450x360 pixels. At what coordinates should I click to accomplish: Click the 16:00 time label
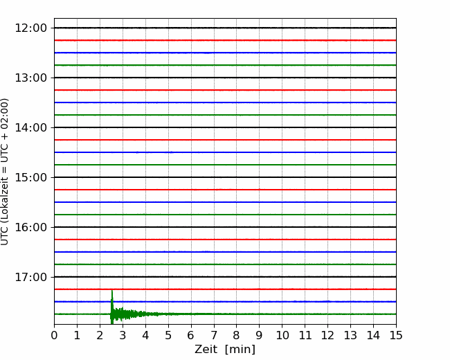point(30,227)
